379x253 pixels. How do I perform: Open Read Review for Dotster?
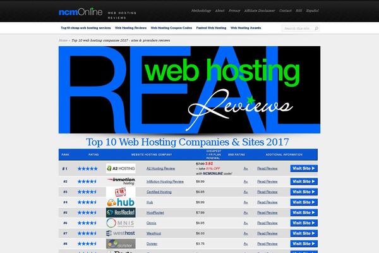267,244
